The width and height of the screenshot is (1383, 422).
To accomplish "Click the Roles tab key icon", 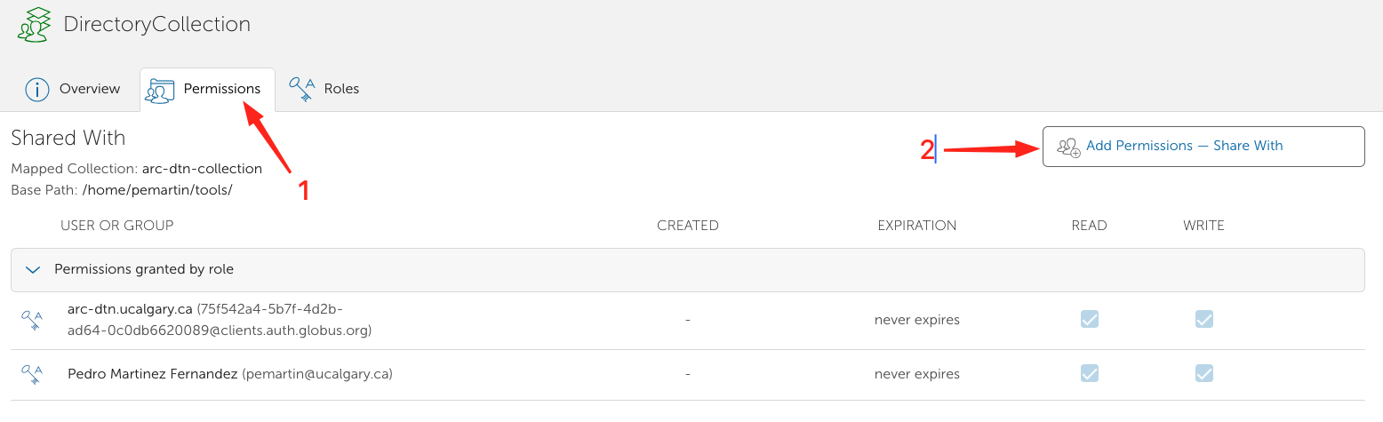I will click(302, 90).
